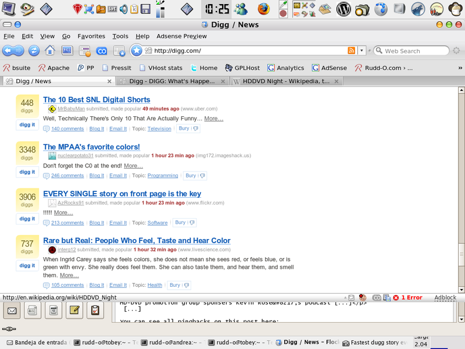Image resolution: width=465 pixels, height=349 pixels.
Task: Open the two-people messenger icon in panel
Action: point(241,9)
